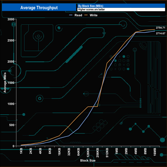
Task: Click the By Block Size (MB/s) subtitle
Action: coord(91,6)
